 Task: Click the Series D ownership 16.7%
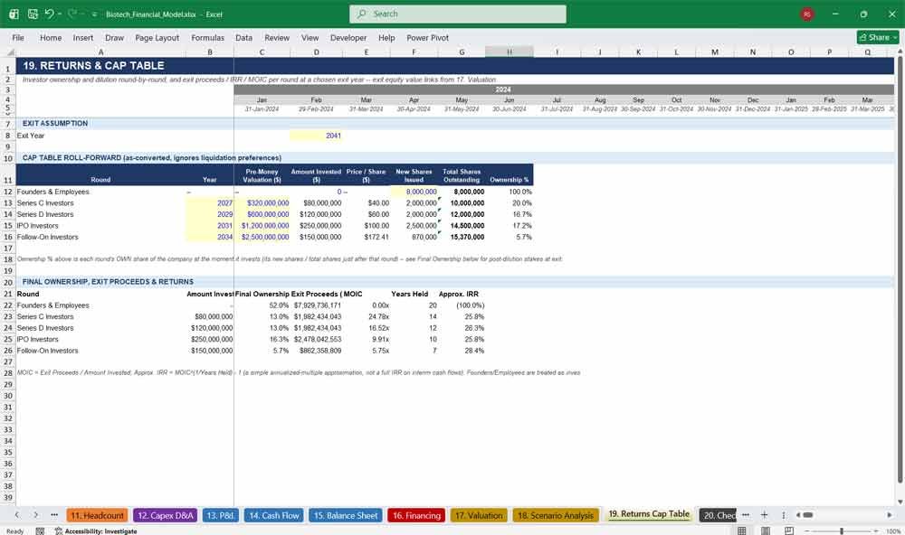click(x=510, y=214)
